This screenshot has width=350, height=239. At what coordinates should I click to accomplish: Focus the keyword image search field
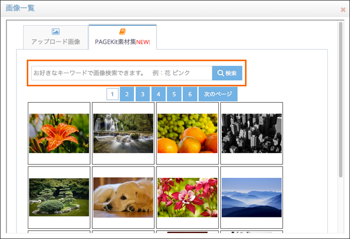(121, 73)
